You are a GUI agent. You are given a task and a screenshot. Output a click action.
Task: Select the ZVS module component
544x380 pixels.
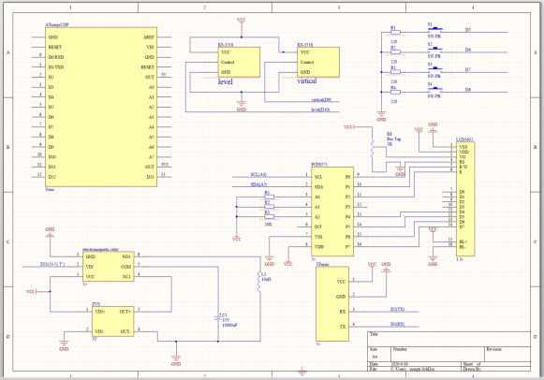tap(113, 321)
